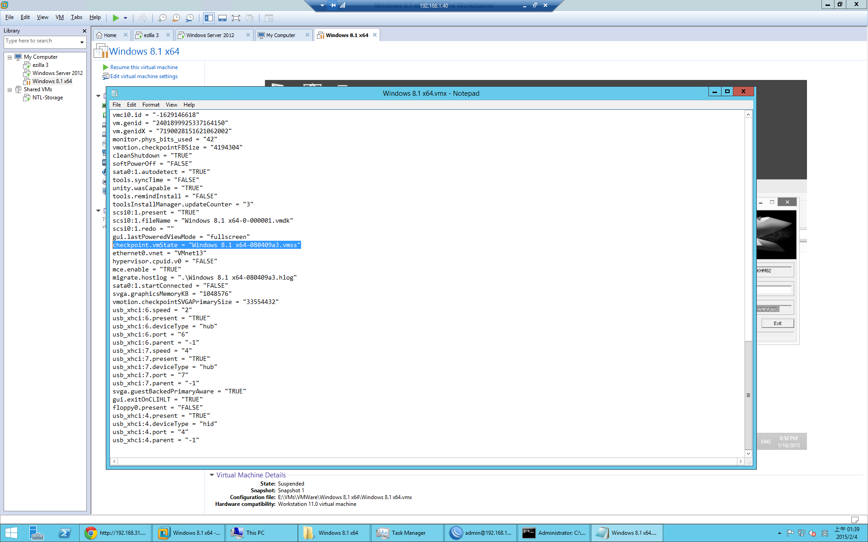Image resolution: width=868 pixels, height=542 pixels.
Task: Switch to the My Computer tab
Action: coord(280,35)
